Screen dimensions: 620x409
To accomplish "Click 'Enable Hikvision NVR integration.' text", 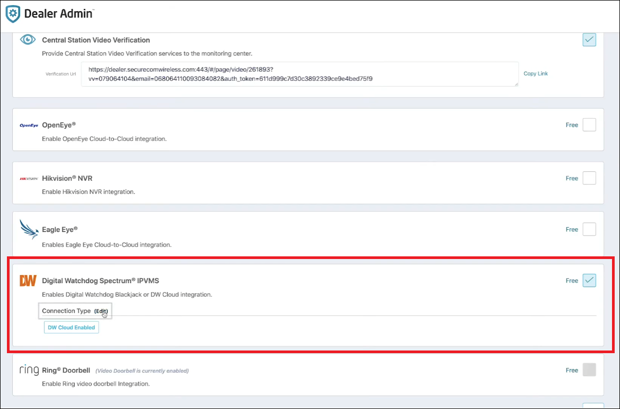I will pyautogui.click(x=88, y=192).
